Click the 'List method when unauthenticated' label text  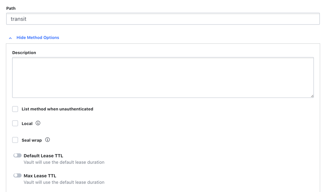pos(57,109)
